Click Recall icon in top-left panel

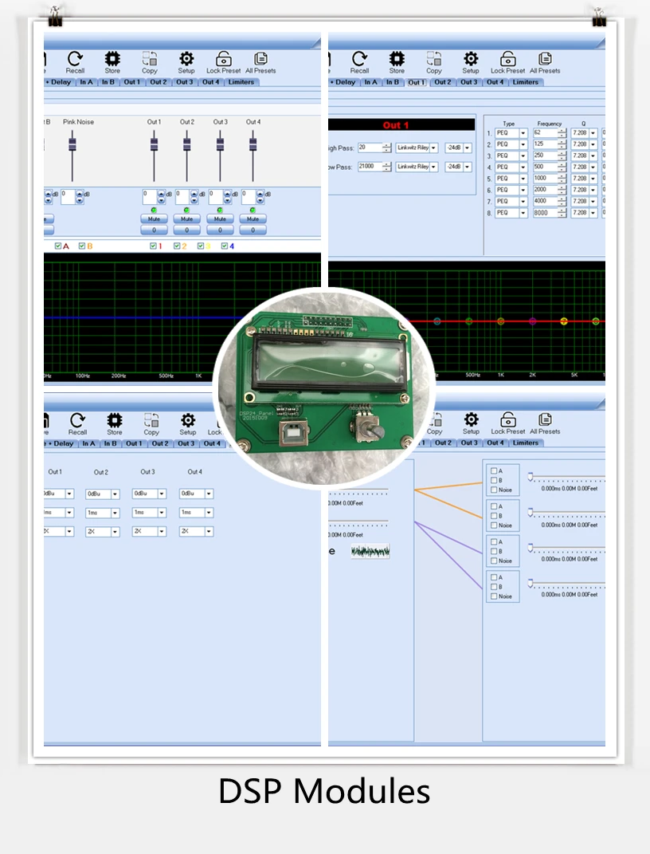click(76, 59)
